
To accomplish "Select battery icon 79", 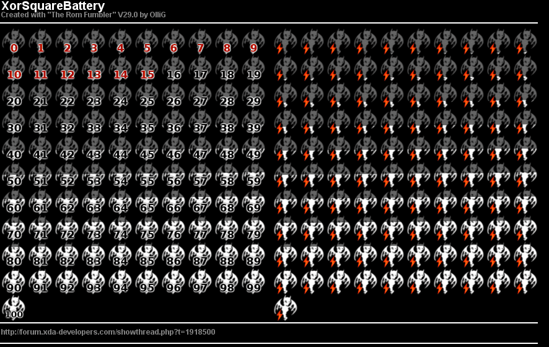I will (253, 228).
